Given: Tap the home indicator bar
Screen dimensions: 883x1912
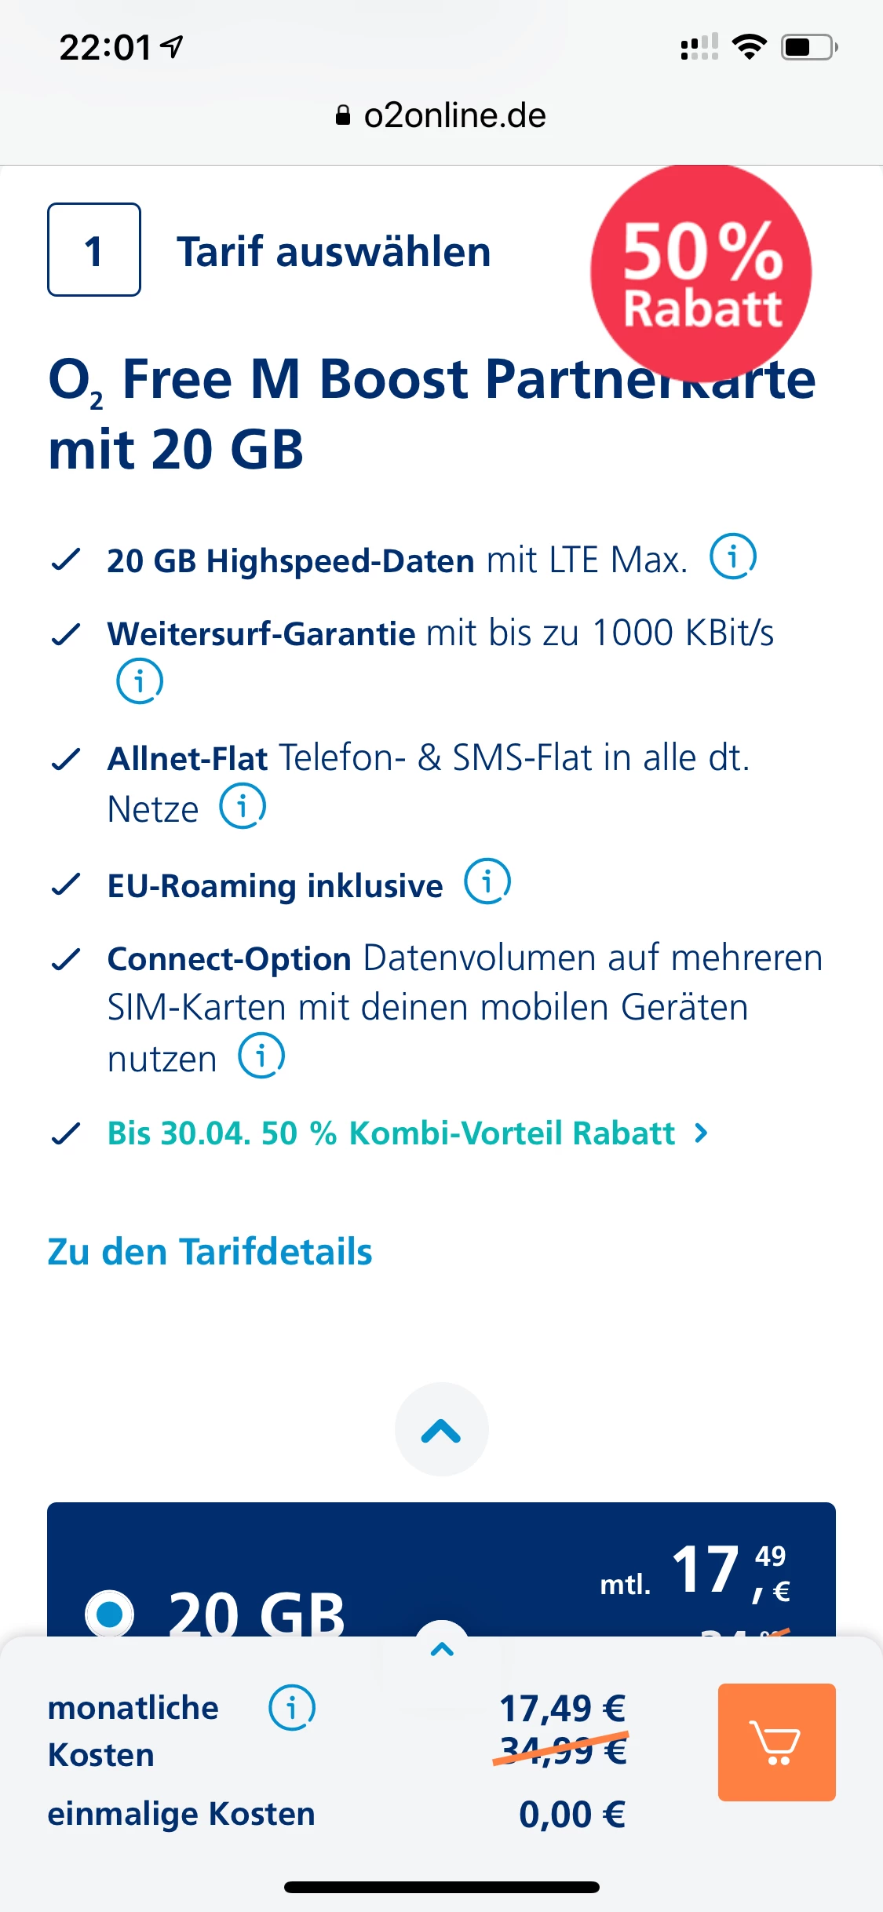Looking at the screenshot, I should pyautogui.click(x=441, y=1887).
